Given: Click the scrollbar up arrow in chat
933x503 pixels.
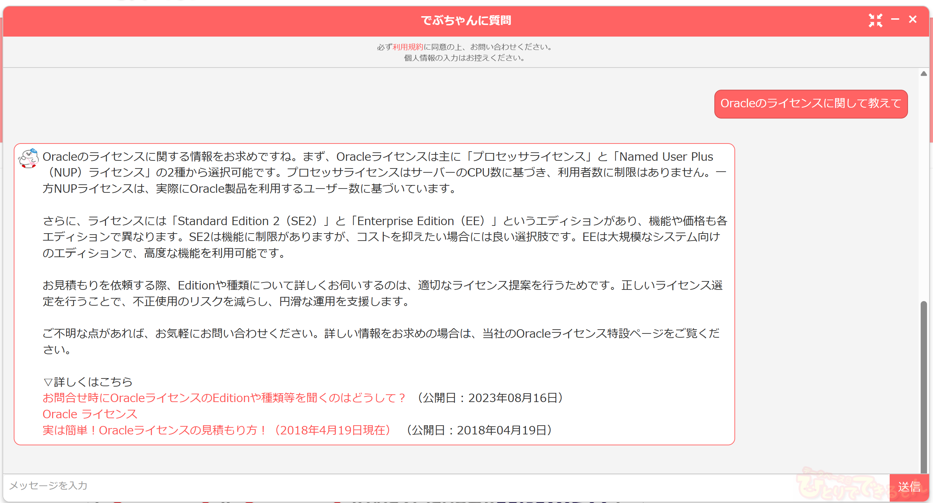Looking at the screenshot, I should pos(923,74).
